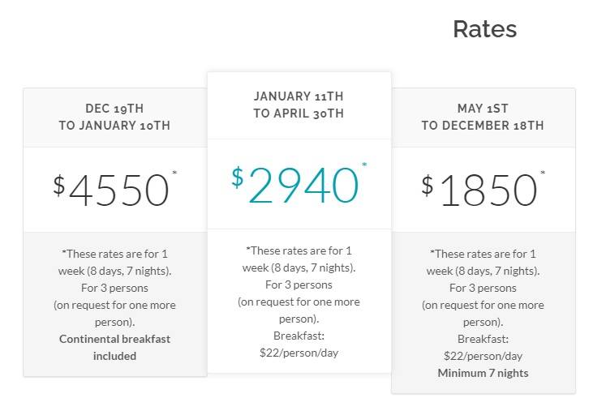Click For 3 persons in left card

pos(114,288)
